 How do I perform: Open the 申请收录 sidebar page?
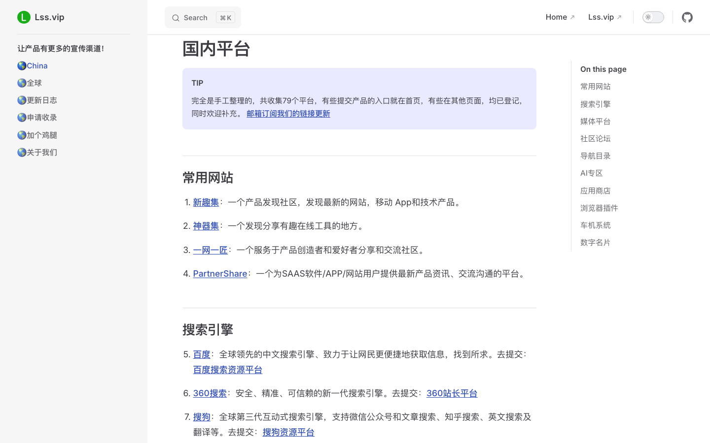tap(42, 118)
